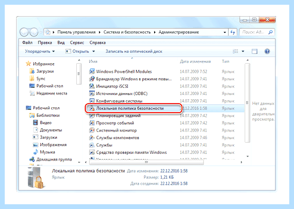Select the Службы gear icon
Image resolution: width=294 pixels, height=209 pixels.
(x=92, y=145)
